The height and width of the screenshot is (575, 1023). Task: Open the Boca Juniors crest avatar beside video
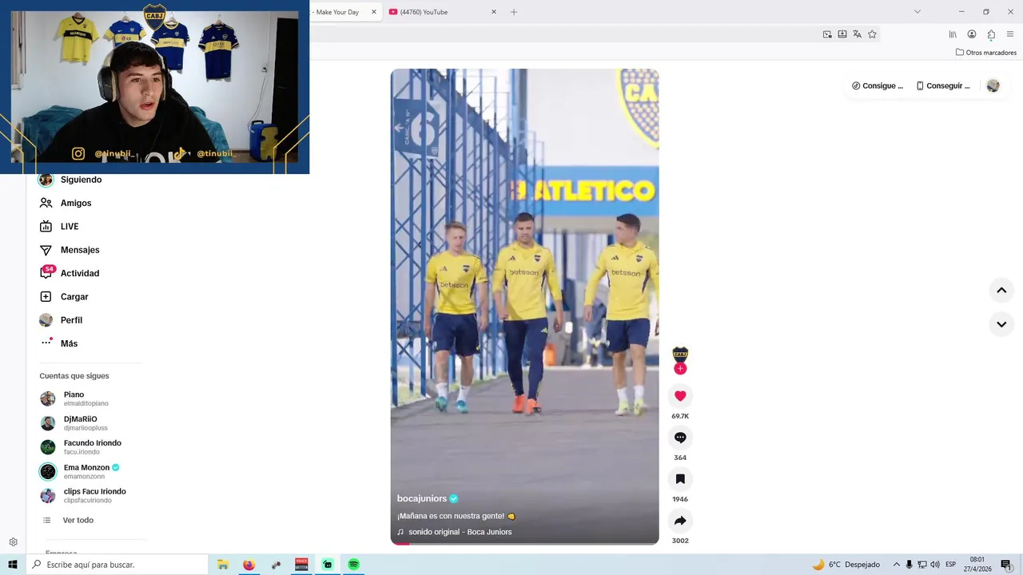[680, 355]
